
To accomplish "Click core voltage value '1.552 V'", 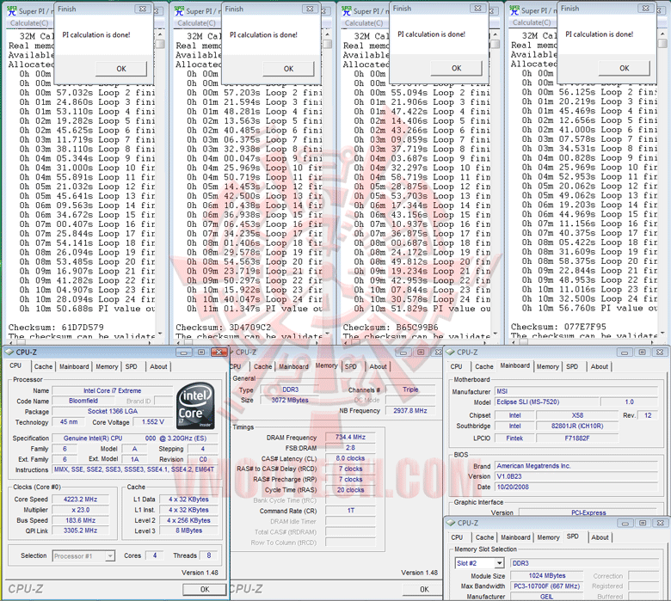I will coord(153,422).
